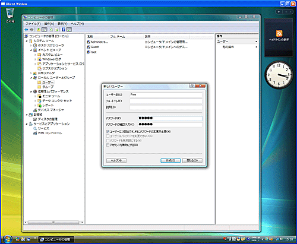Click the Up one level toolbar icon
297x244 pixels.
tap(39, 30)
